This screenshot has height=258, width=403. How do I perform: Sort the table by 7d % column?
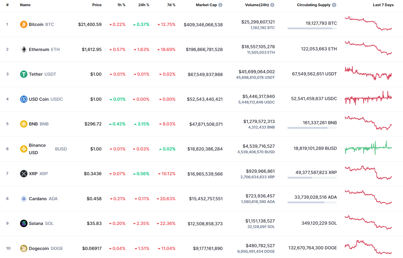click(x=171, y=5)
